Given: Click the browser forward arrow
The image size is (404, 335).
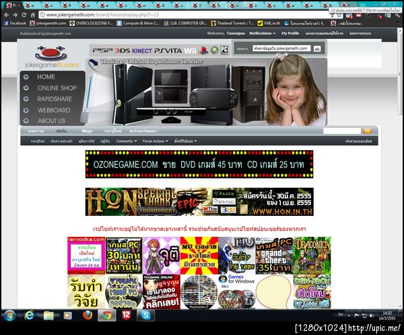Looking at the screenshot, I should coord(15,15).
